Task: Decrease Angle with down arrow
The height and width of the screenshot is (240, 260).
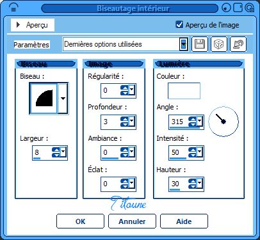Action: click(x=192, y=124)
